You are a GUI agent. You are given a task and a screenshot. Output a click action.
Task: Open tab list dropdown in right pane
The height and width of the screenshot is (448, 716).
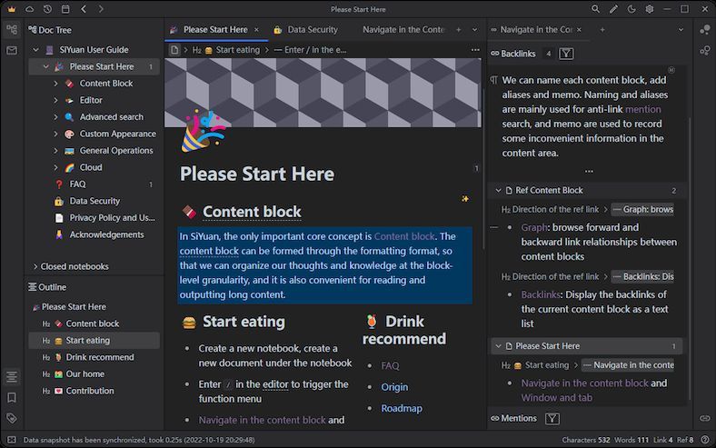click(x=681, y=30)
